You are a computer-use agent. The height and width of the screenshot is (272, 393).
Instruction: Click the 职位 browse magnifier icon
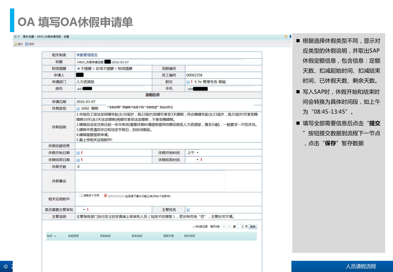point(188,82)
